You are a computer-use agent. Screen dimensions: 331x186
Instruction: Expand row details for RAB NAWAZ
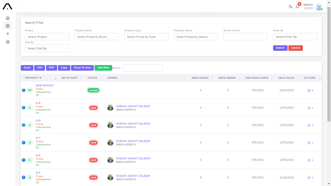24,90
